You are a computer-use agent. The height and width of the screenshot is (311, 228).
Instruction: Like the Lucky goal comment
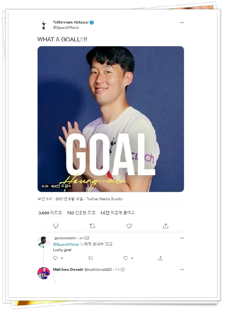125,258
